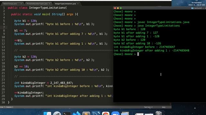Place cursor on 'b2 += 10;' line
Viewport: 206px width, 115px height.
(22, 66)
